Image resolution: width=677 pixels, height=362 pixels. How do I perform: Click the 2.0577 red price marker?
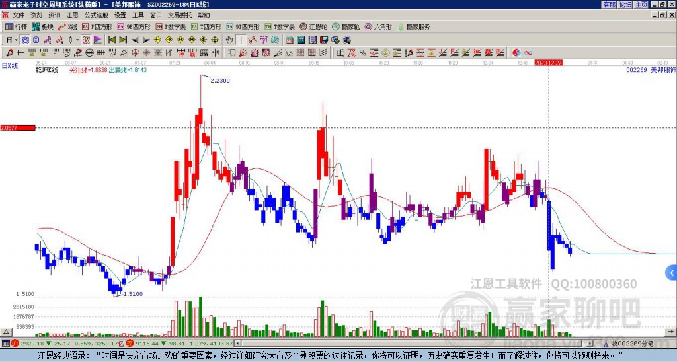[18, 127]
